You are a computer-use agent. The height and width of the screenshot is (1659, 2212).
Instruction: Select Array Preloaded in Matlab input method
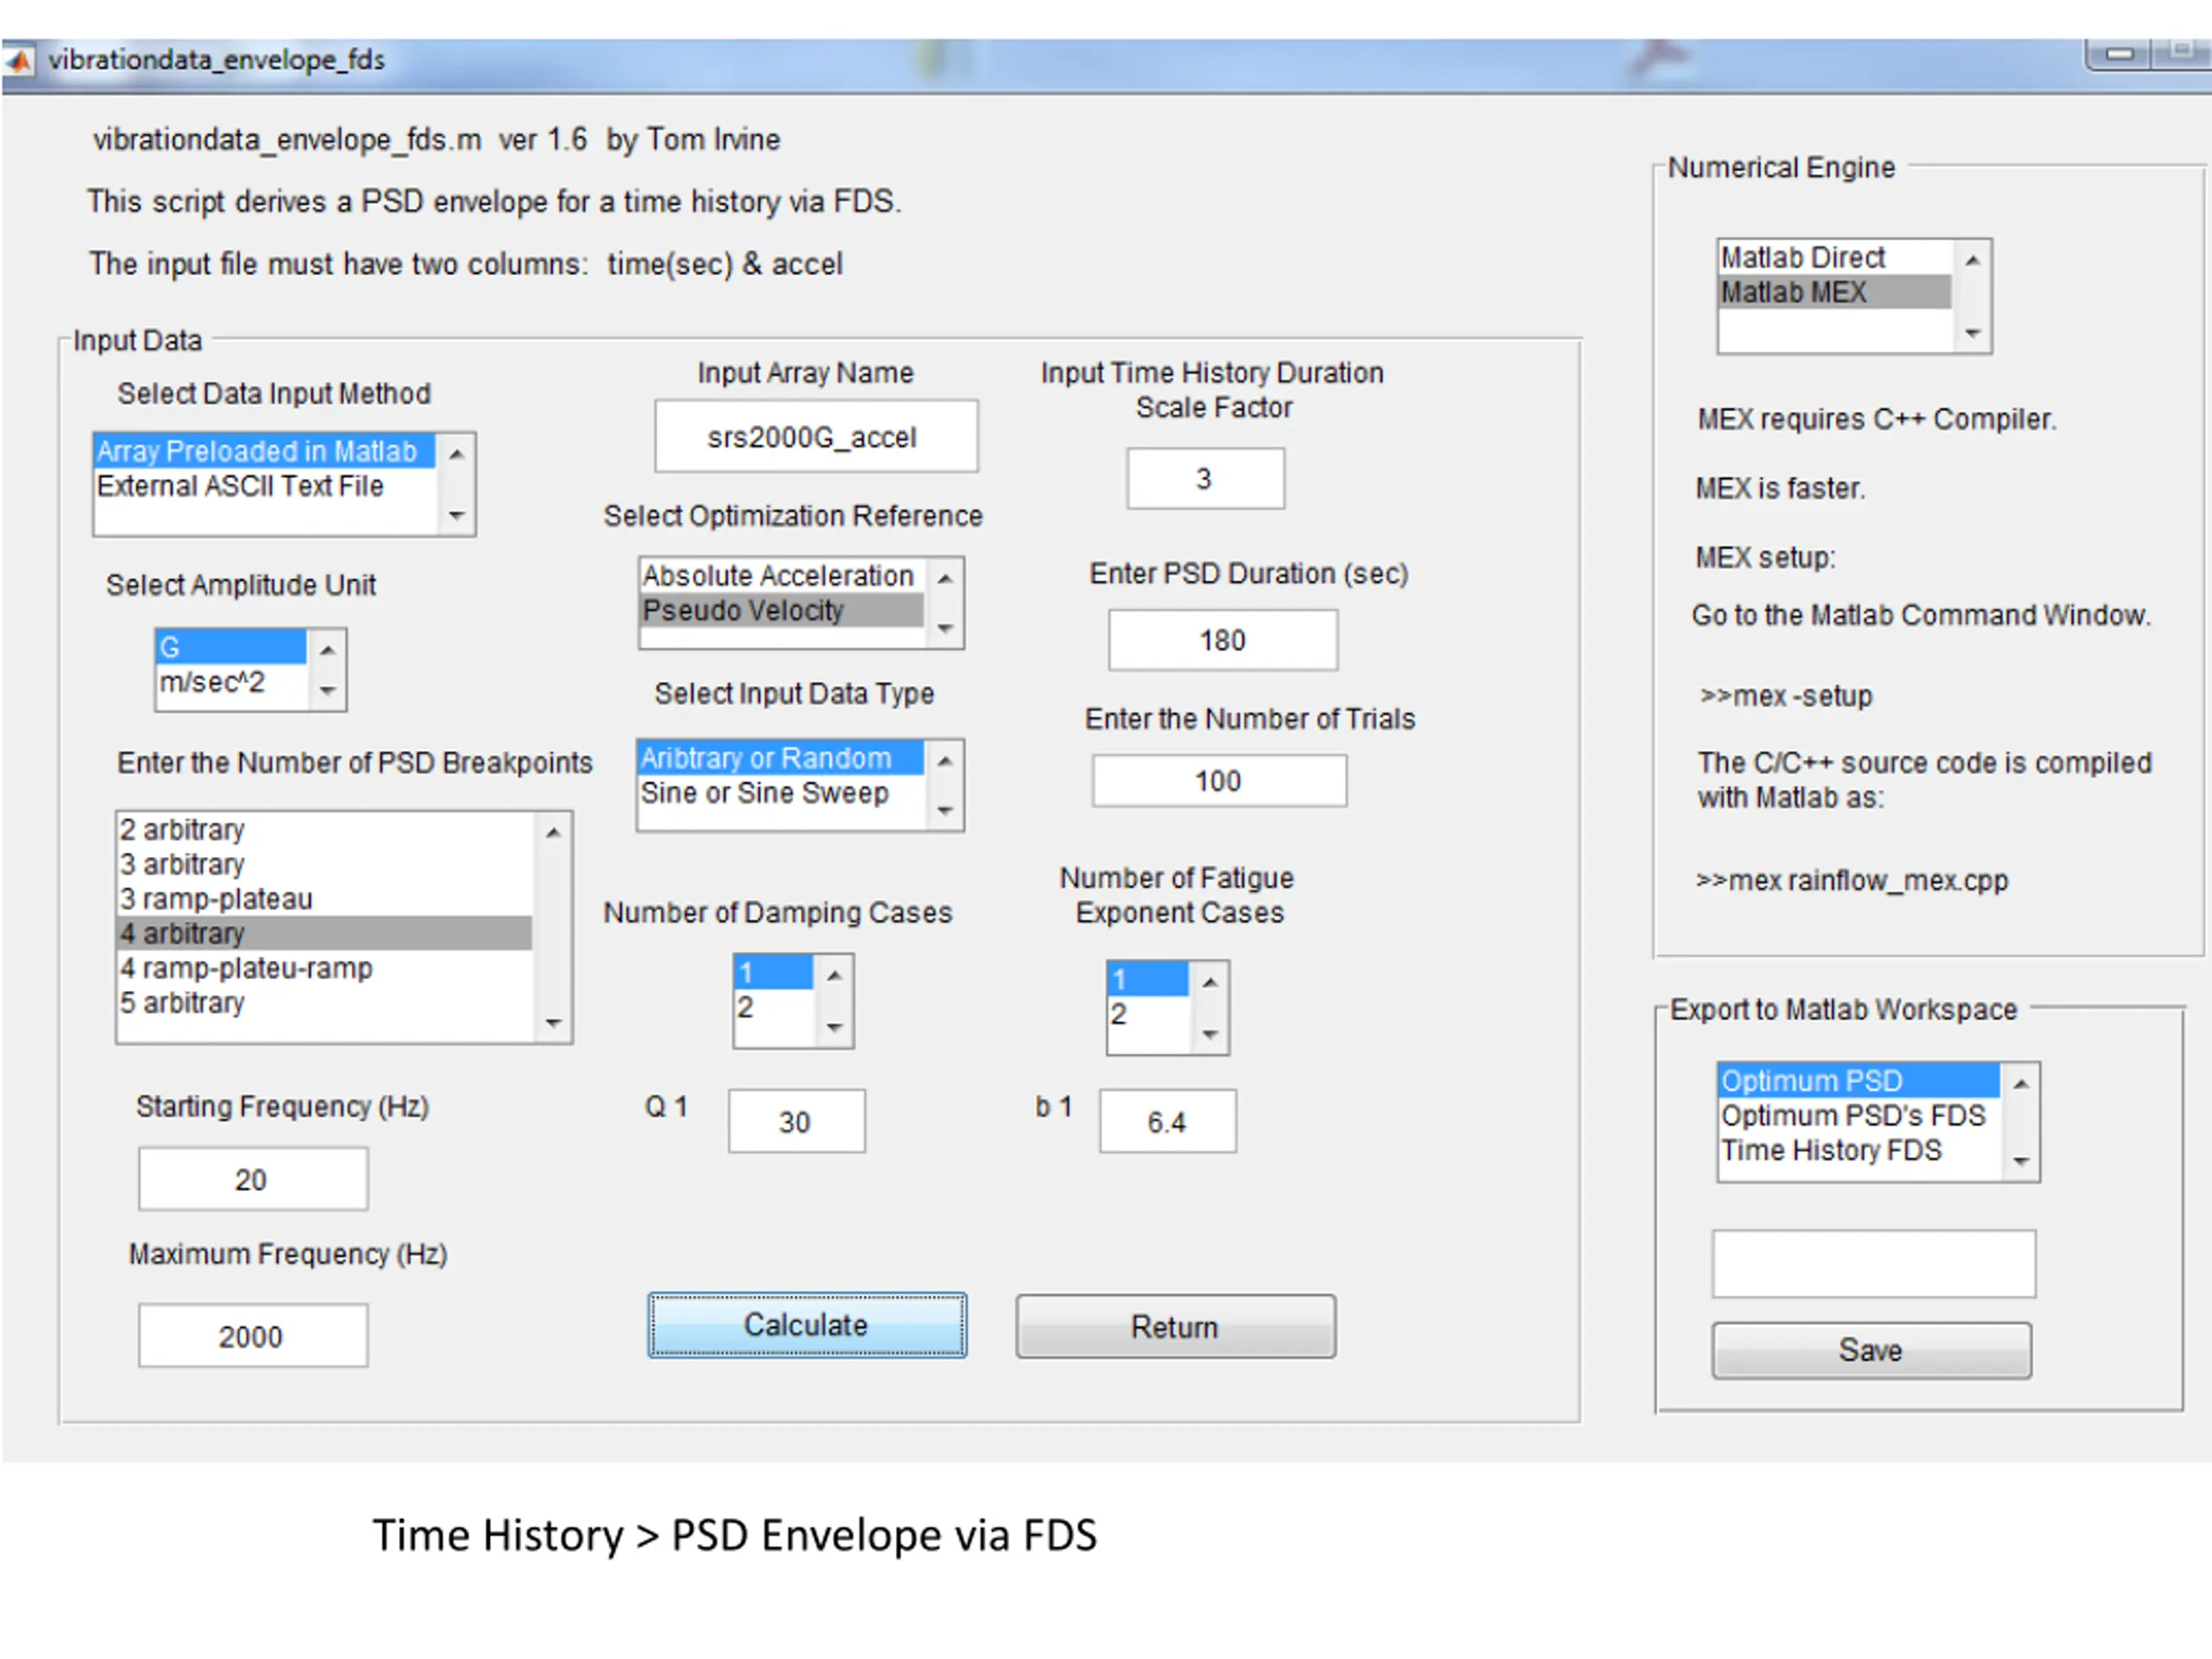pos(264,451)
